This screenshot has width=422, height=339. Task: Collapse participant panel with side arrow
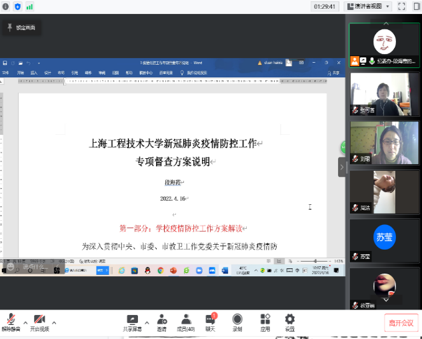341,165
